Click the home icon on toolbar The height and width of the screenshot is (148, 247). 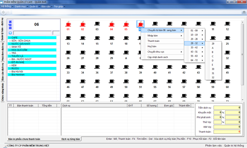(x=244, y=12)
